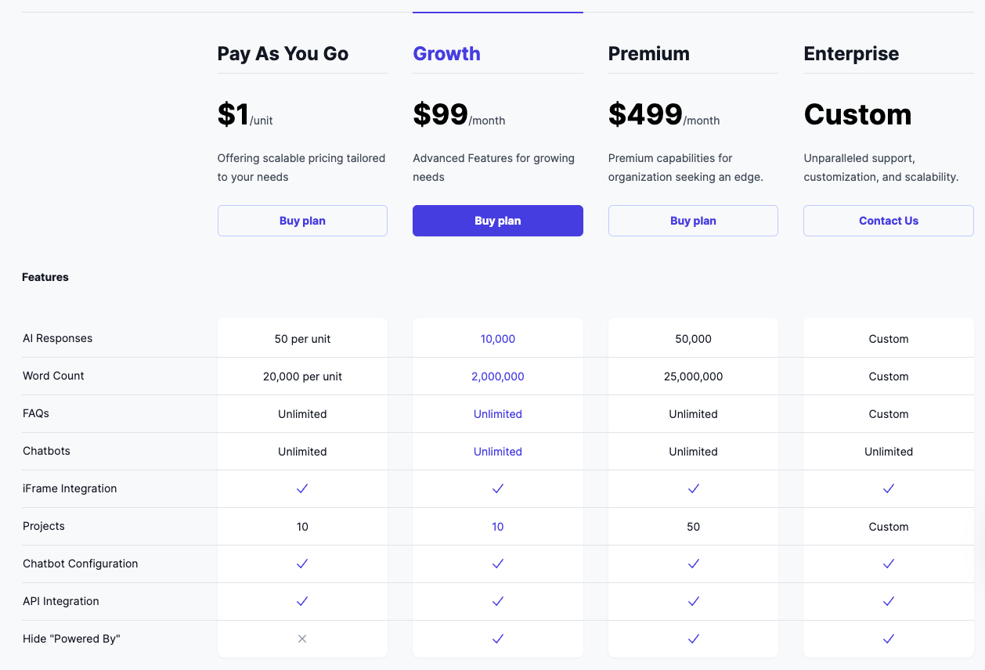Viewport: 985px width, 670px height.
Task: Click Growth plan Hide "Powered By" checkmark
Action: (x=498, y=639)
